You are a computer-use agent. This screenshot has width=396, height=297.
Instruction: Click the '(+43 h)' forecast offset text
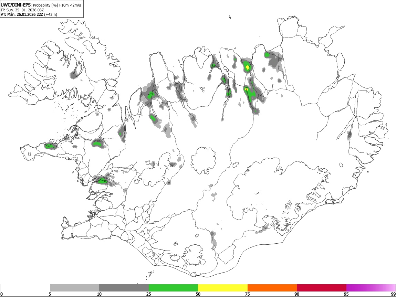click(x=51, y=14)
